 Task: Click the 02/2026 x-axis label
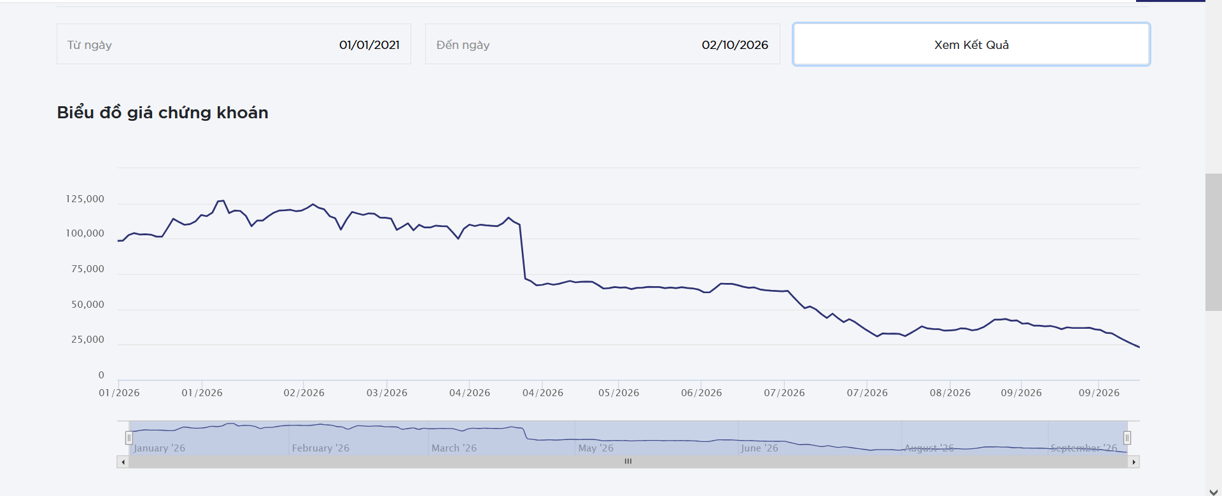pyautogui.click(x=304, y=393)
